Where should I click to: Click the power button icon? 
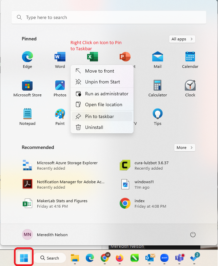point(193,235)
